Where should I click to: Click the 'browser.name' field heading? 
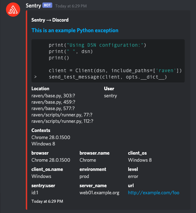(95, 153)
